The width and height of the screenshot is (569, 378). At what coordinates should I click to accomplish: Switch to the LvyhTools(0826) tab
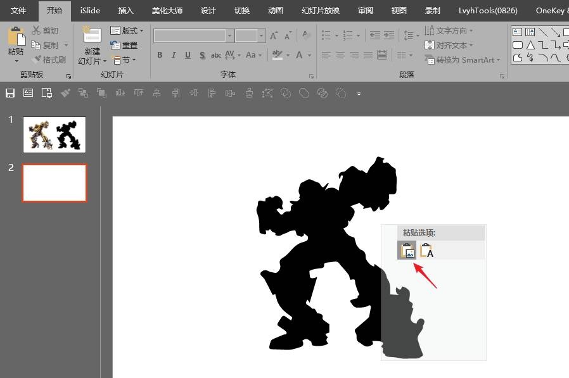tap(488, 11)
